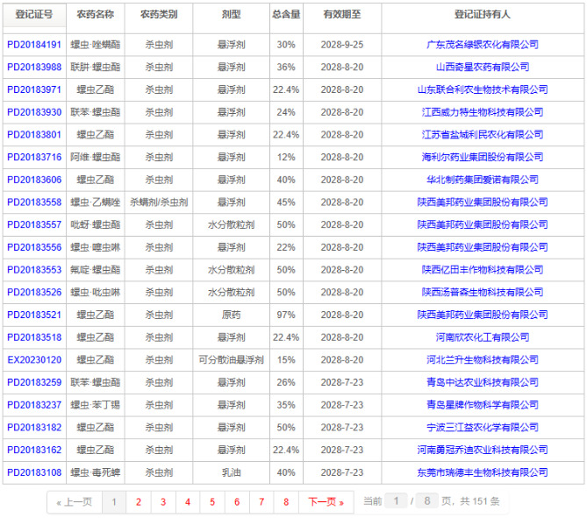Open holder 陕西汤普森生物科技有限公司
The height and width of the screenshot is (518, 587).
point(483,292)
